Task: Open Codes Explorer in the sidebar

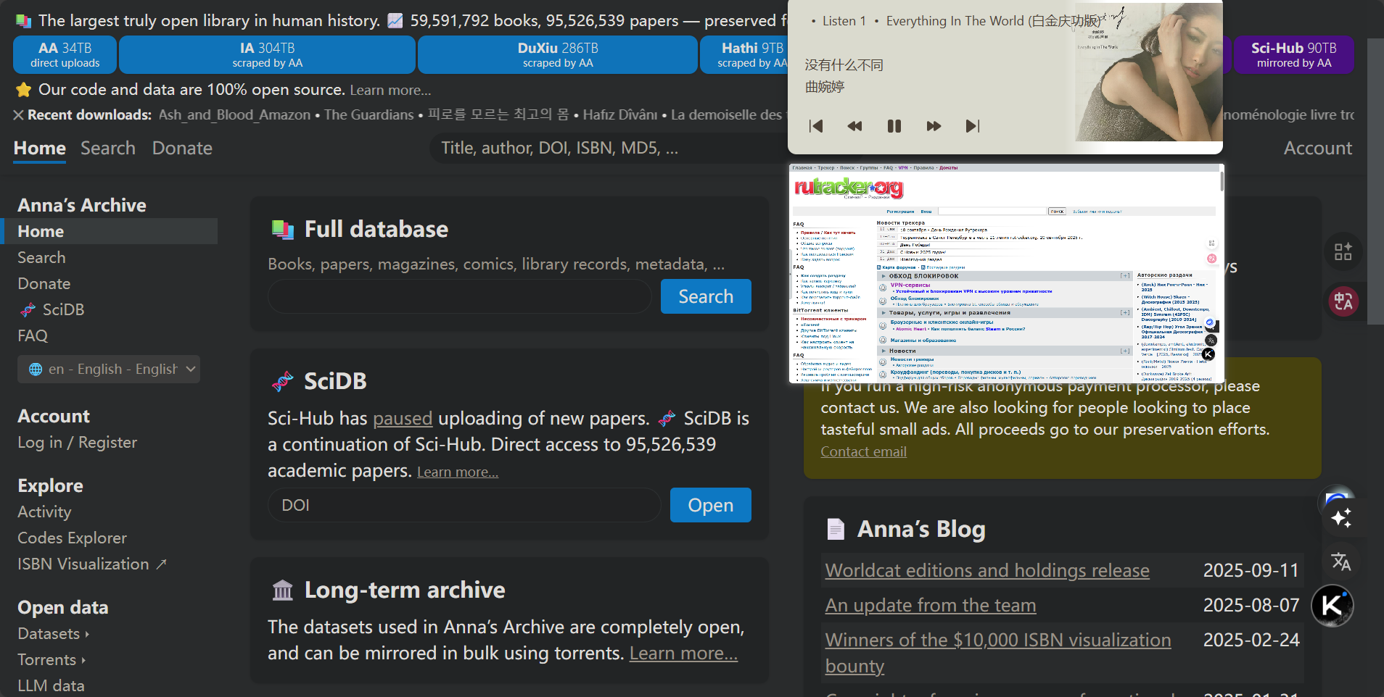Action: pos(72,538)
